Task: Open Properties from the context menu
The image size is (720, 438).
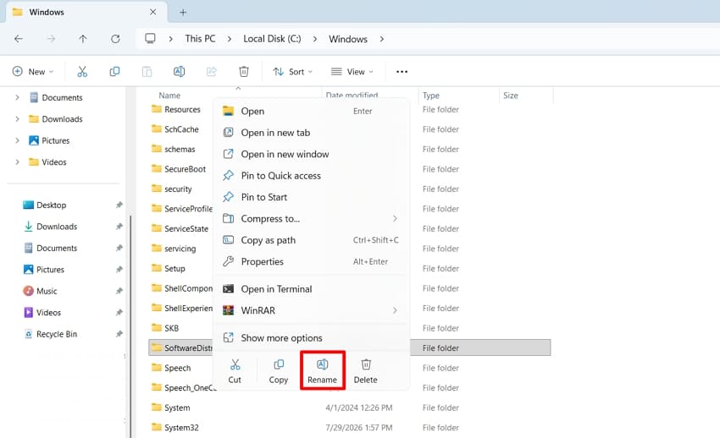Action: (x=312, y=261)
